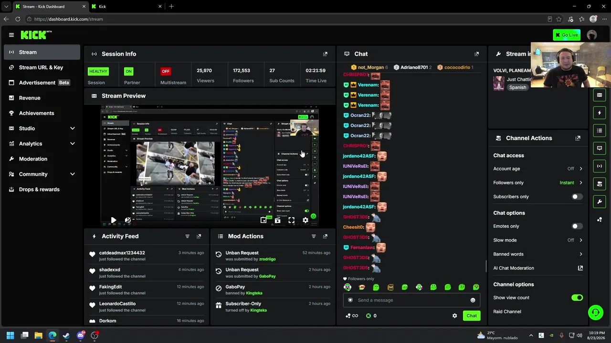This screenshot has width=611, height=343.
Task: Open the emoji picker in chat
Action: click(473, 300)
